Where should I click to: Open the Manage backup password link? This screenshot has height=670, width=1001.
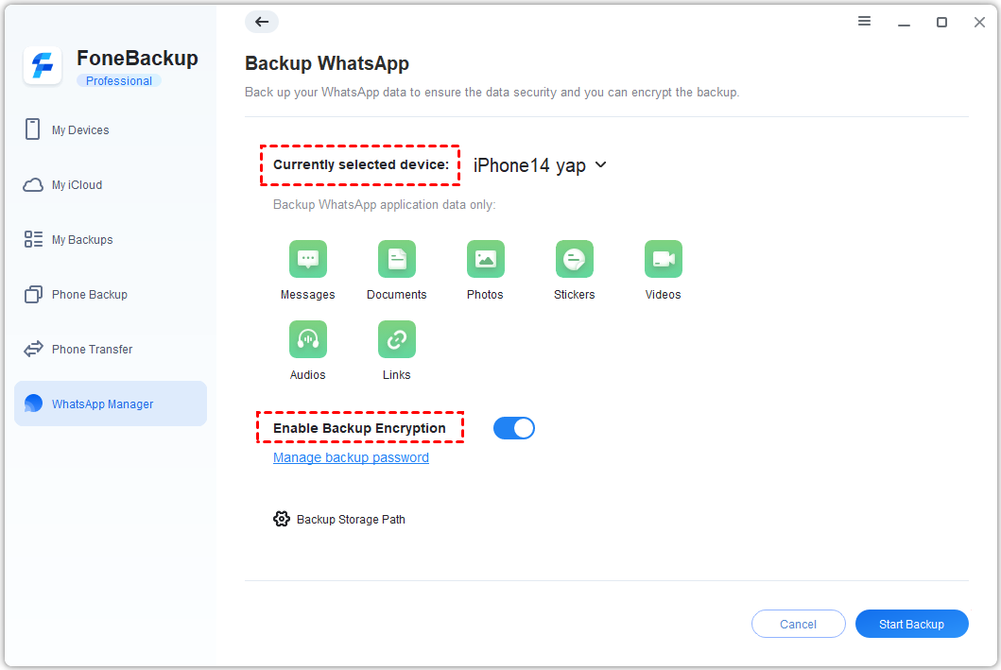[x=351, y=457]
